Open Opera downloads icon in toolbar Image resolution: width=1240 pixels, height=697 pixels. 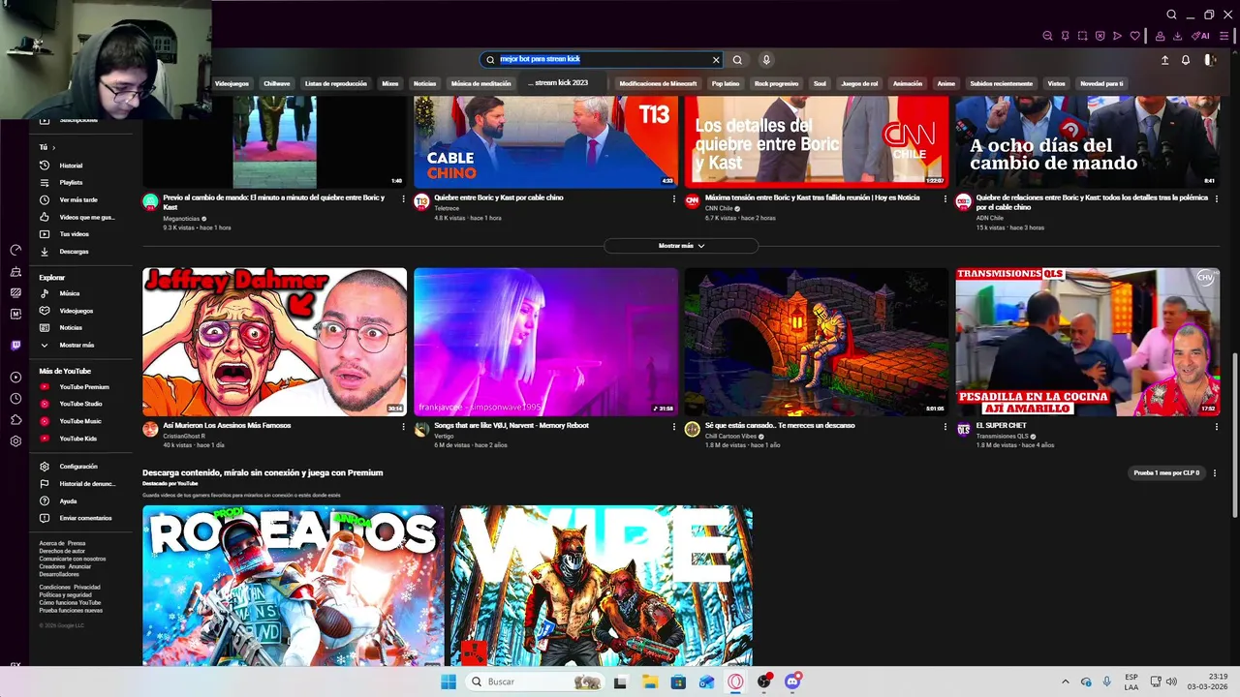[x=1178, y=36]
